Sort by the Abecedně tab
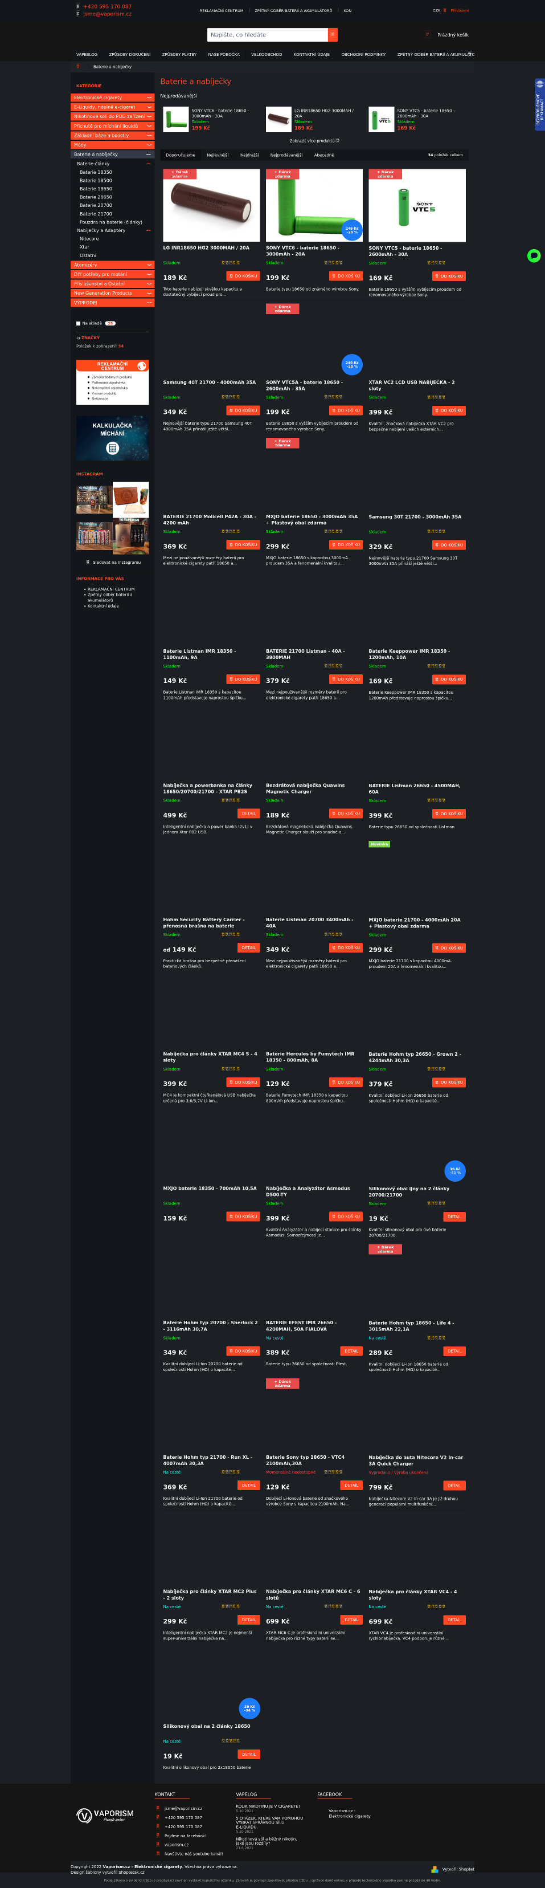 (324, 154)
